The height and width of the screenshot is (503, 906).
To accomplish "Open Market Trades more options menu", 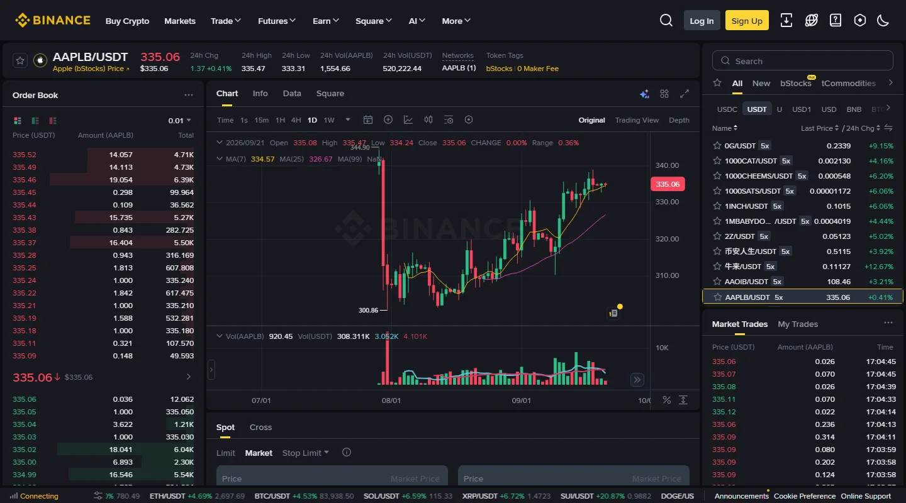I will 888,323.
